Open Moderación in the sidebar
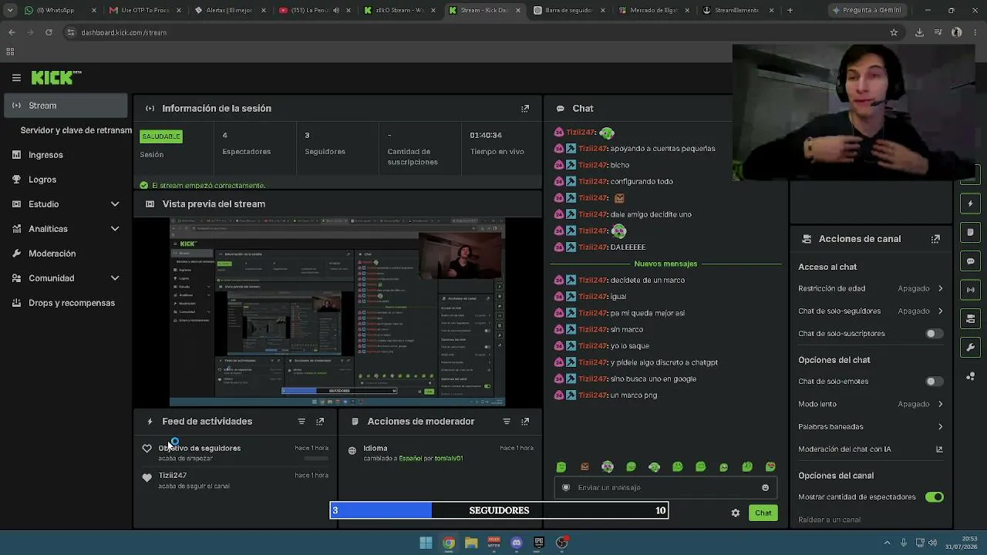Viewport: 987px width, 555px height. [66, 254]
